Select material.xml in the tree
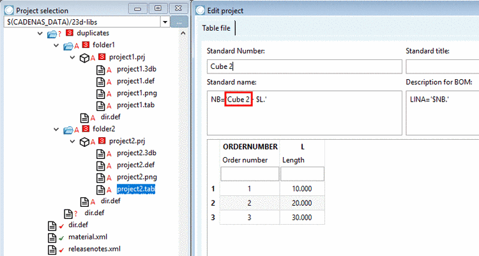Screen dimensions: 479x256 pyautogui.click(x=87, y=237)
